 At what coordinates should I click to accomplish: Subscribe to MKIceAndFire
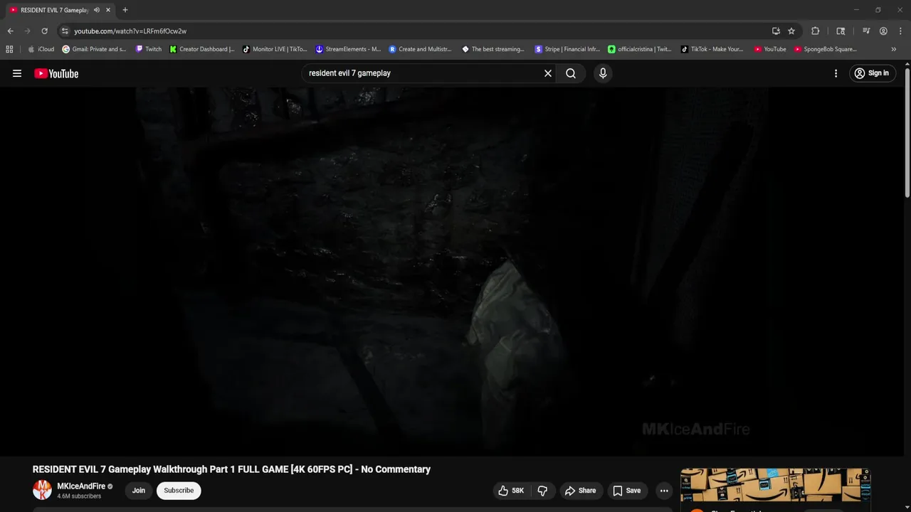coord(179,491)
